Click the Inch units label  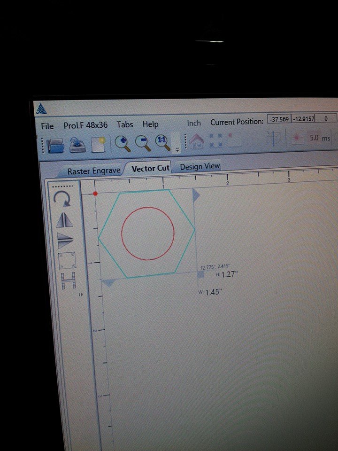194,123
